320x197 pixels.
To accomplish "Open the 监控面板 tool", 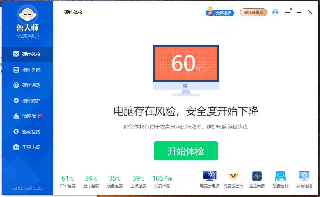I will (257, 180).
